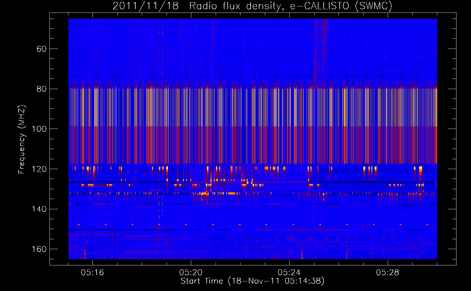
Task: Click the 05:24 time tick label
Action: click(289, 273)
